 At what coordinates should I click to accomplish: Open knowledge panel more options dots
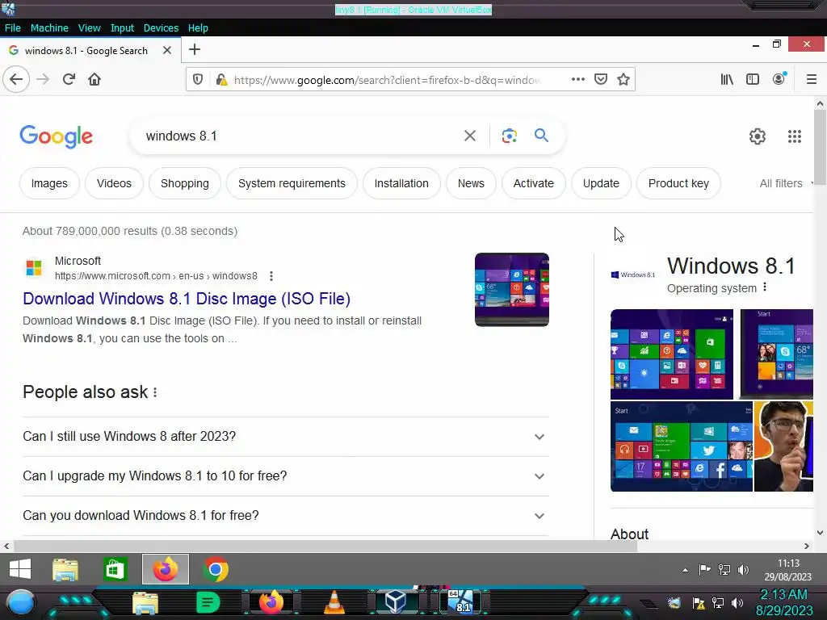[x=765, y=287]
